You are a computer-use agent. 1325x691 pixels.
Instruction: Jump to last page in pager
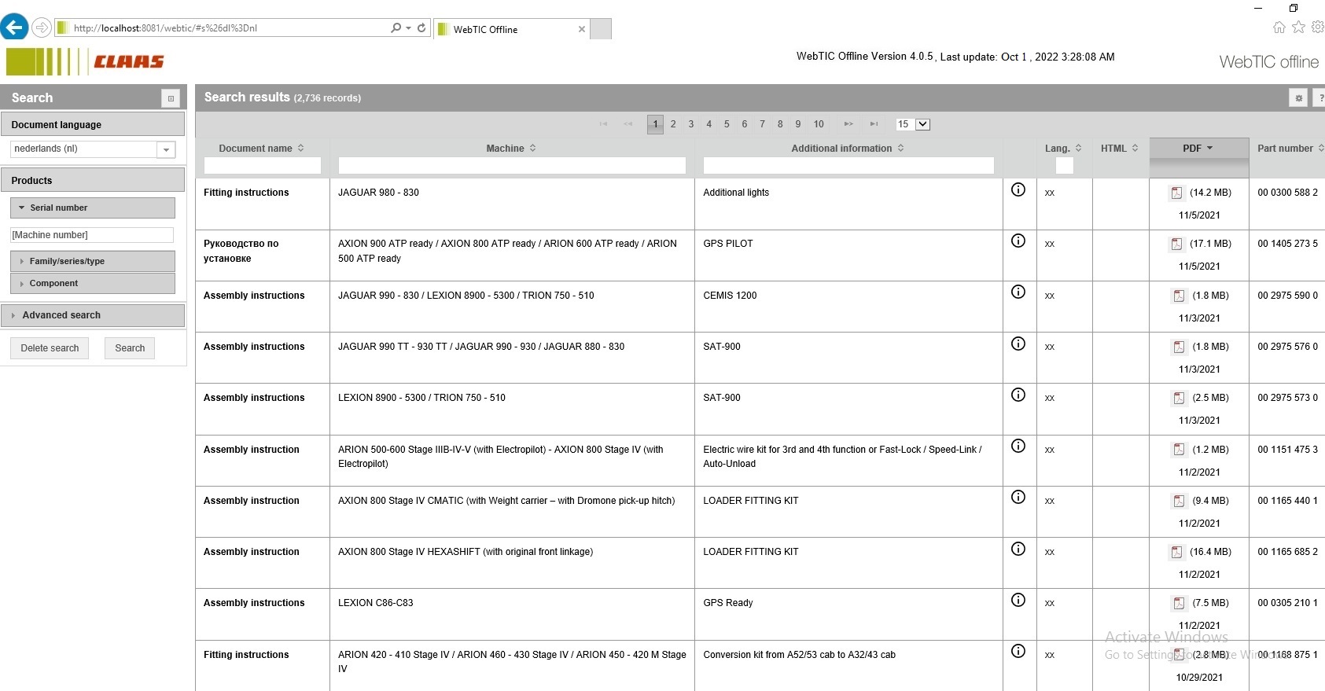[x=874, y=124]
